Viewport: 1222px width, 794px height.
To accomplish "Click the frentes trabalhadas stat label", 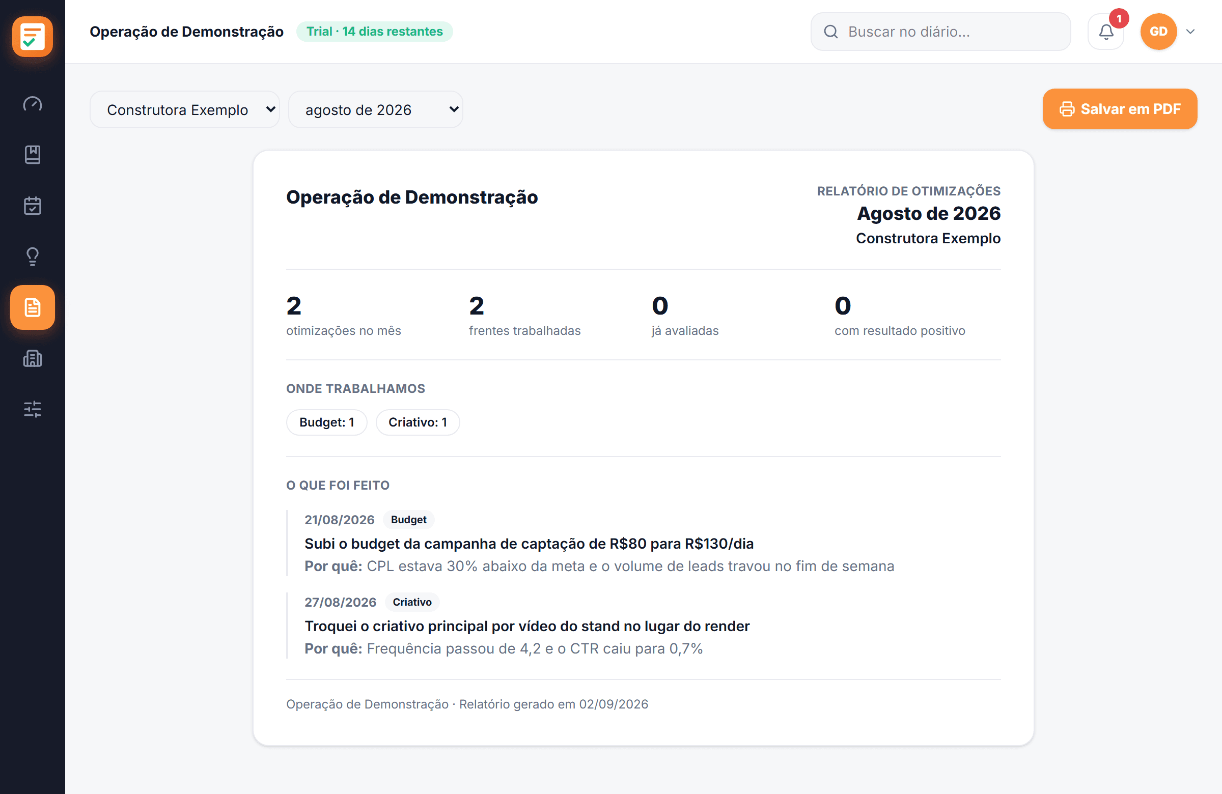I will click(525, 330).
